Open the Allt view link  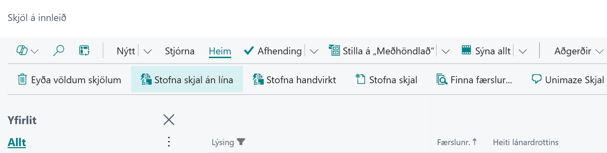(17, 142)
